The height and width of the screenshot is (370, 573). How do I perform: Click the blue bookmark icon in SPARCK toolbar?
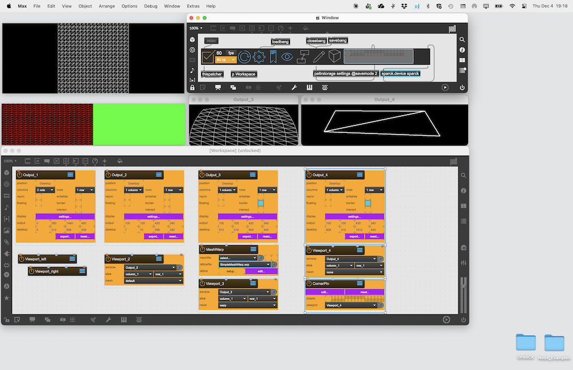pos(273,56)
